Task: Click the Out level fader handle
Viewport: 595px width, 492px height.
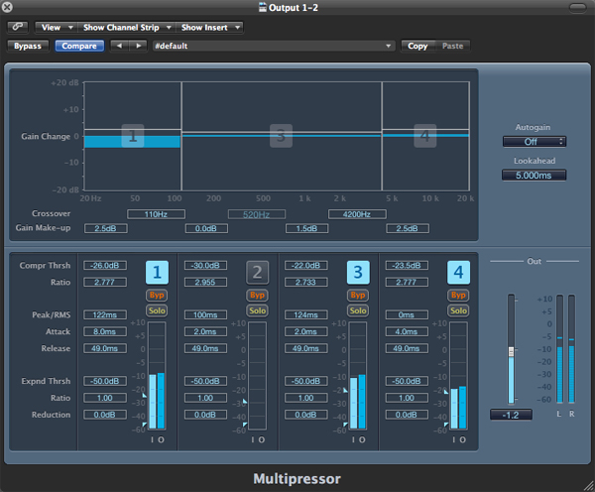Action: [511, 351]
